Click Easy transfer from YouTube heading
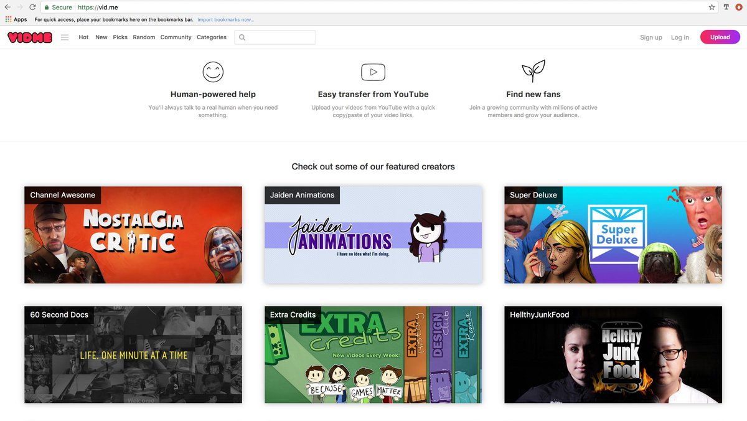The image size is (747, 421). tap(374, 95)
